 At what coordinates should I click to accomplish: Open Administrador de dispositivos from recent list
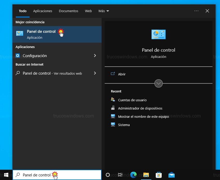pos(113,108)
